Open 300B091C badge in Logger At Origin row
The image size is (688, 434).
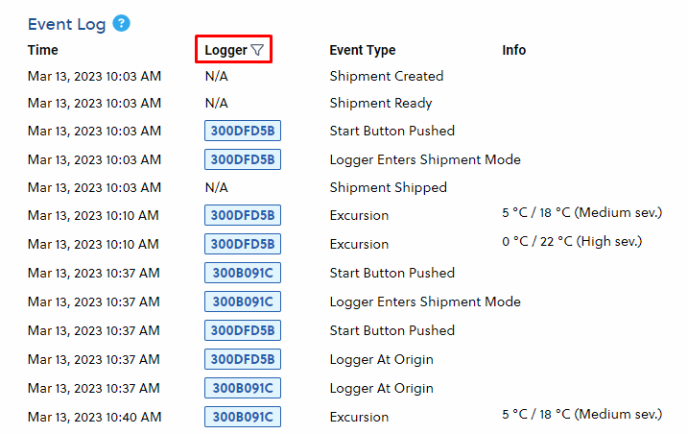pyautogui.click(x=243, y=388)
